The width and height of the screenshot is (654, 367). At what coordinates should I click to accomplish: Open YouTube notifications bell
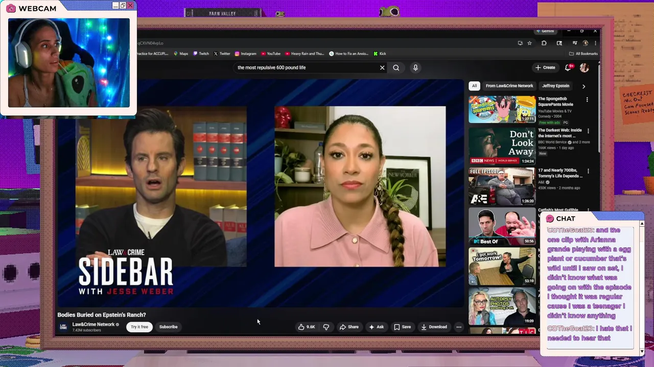[x=568, y=67]
